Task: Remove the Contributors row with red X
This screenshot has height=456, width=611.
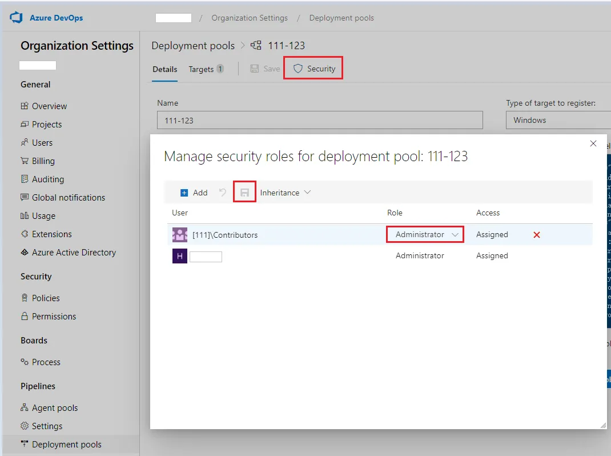Action: point(537,235)
